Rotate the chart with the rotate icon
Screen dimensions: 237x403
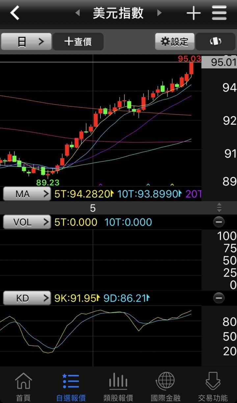tap(216, 42)
